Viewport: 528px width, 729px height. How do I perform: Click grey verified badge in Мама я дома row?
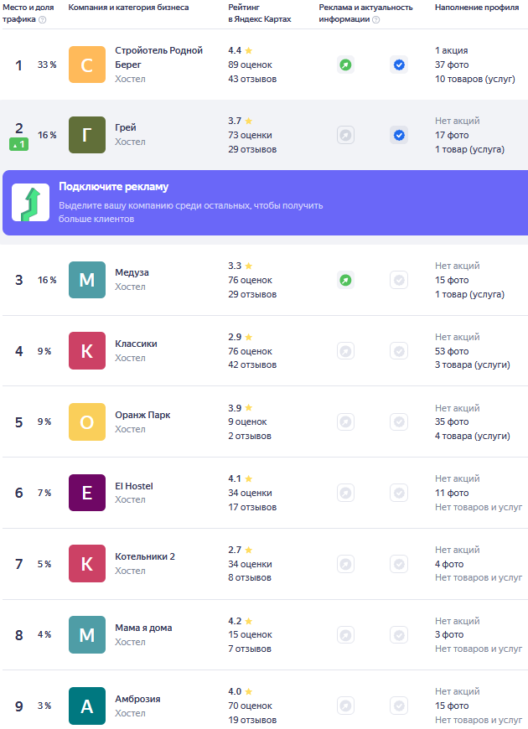399,634
